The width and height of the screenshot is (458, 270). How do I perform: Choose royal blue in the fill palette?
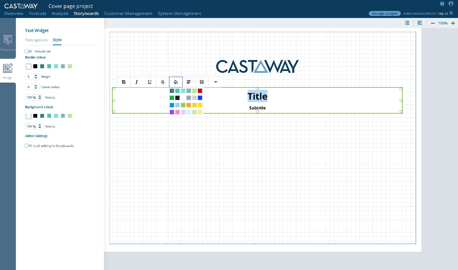[x=200, y=98]
